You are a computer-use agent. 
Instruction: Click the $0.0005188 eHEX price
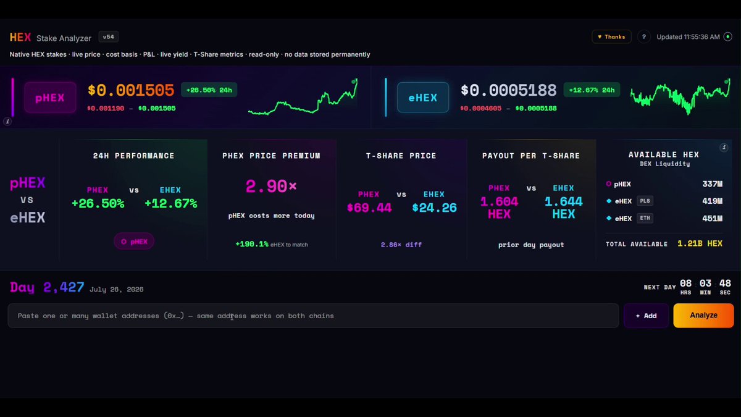(509, 91)
